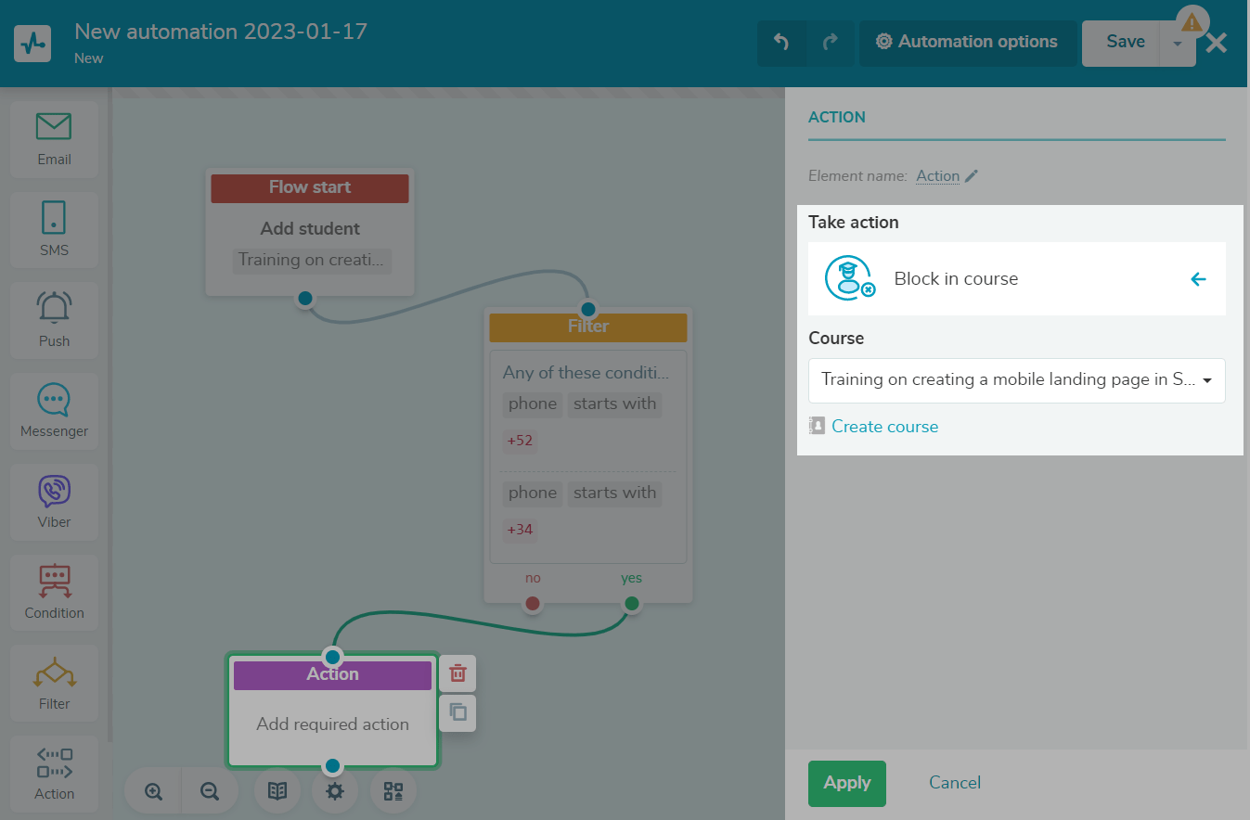
Task: Click the Create course link
Action: pos(884,427)
